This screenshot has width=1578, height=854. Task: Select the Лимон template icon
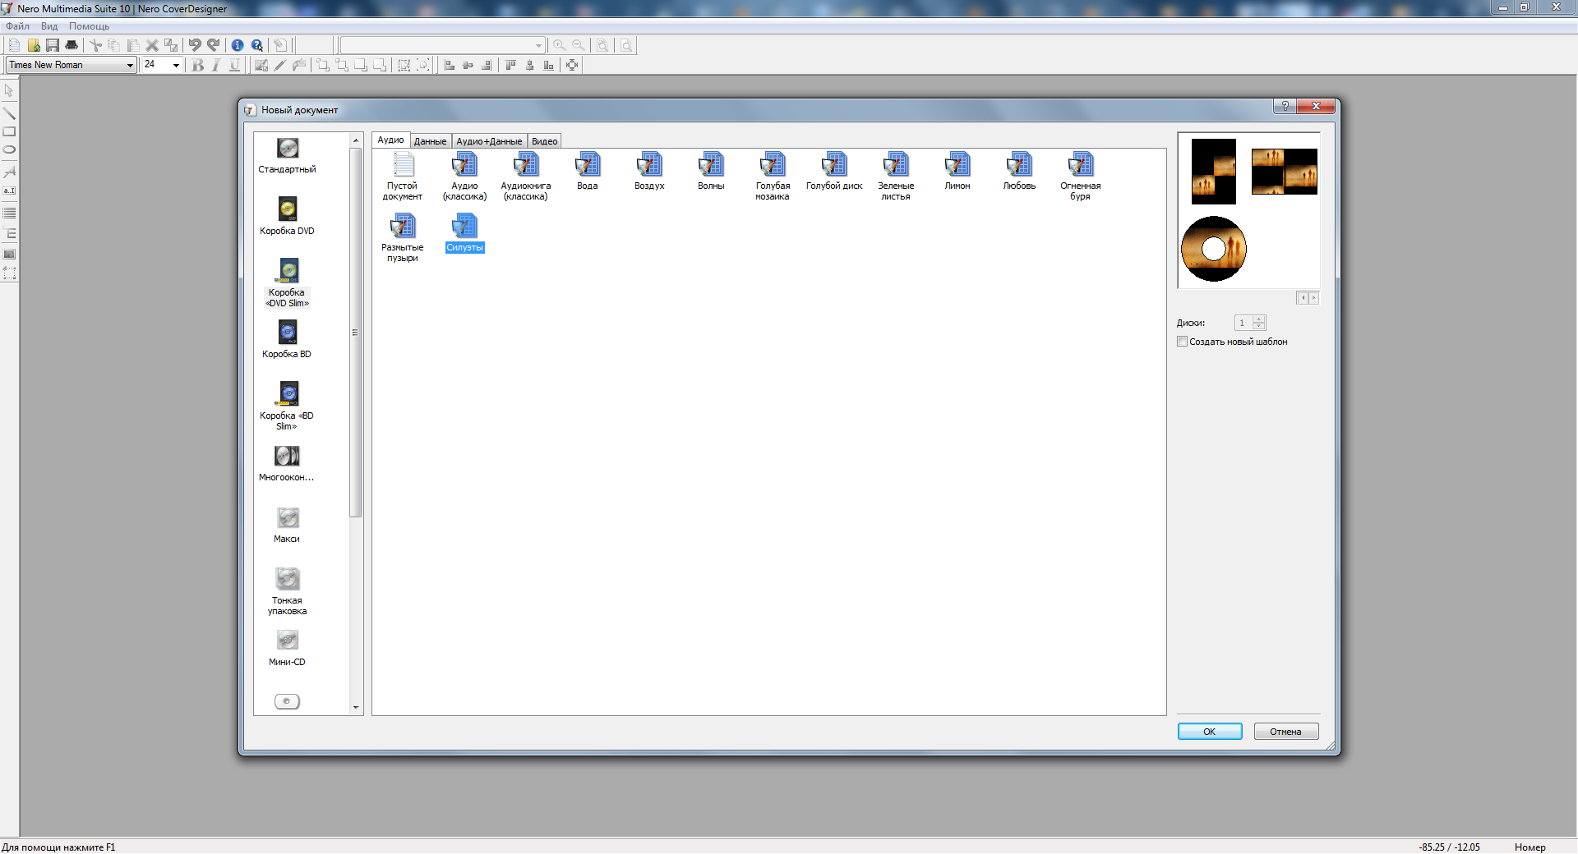[x=957, y=165]
